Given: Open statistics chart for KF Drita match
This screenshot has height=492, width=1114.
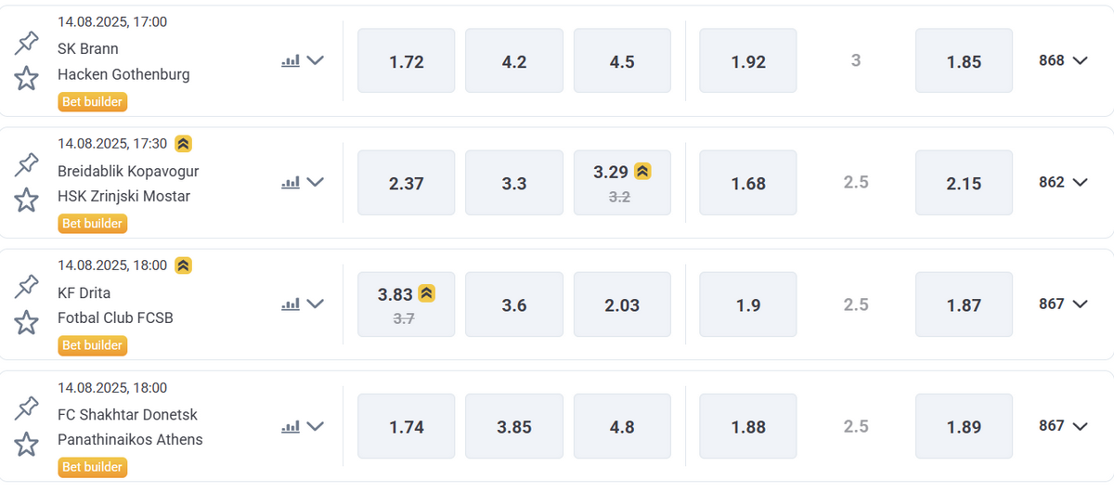Looking at the screenshot, I should coord(291,304).
